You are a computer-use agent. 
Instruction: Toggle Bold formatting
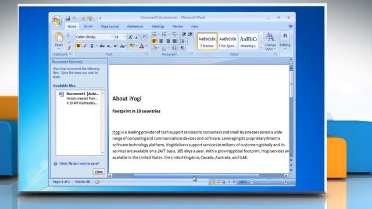coord(78,46)
